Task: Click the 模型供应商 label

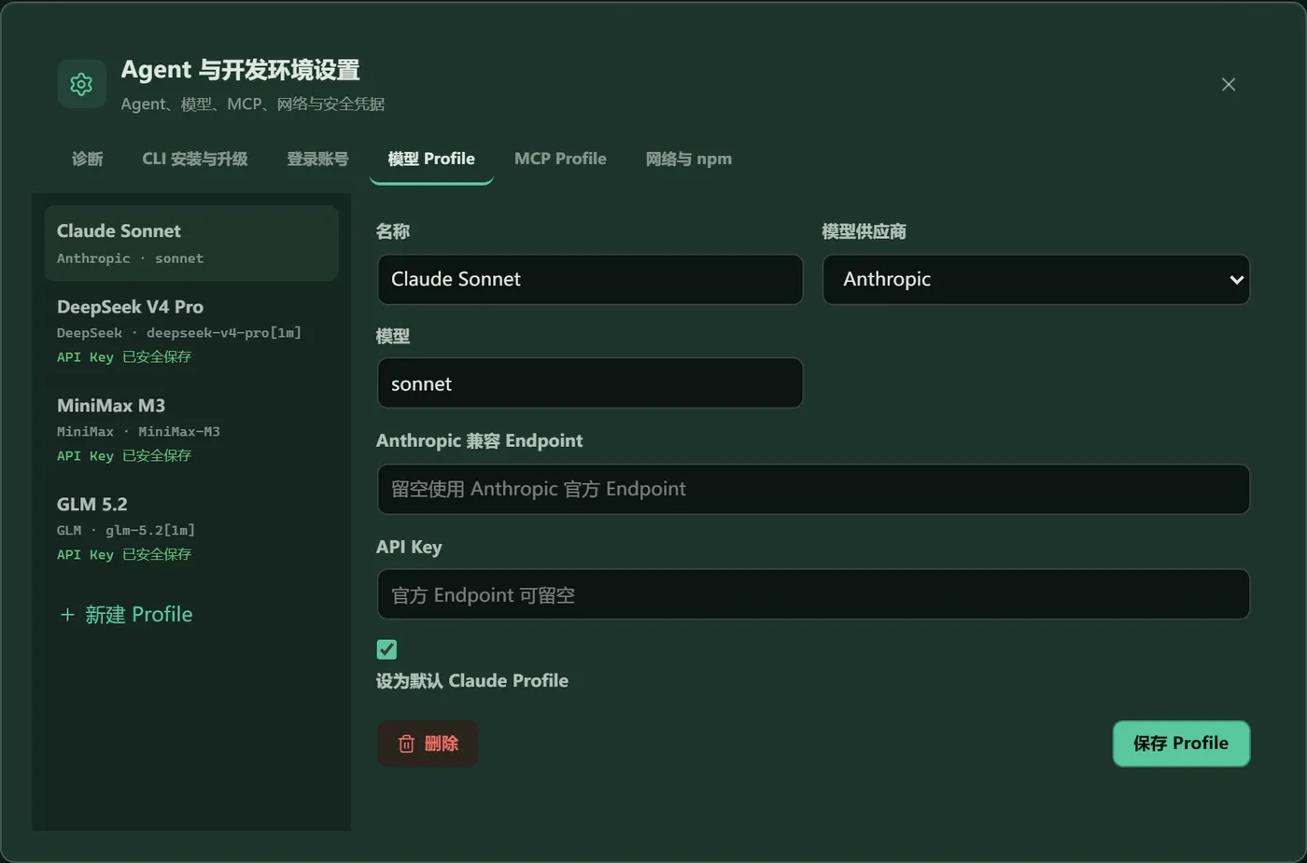Action: pyautogui.click(x=864, y=231)
